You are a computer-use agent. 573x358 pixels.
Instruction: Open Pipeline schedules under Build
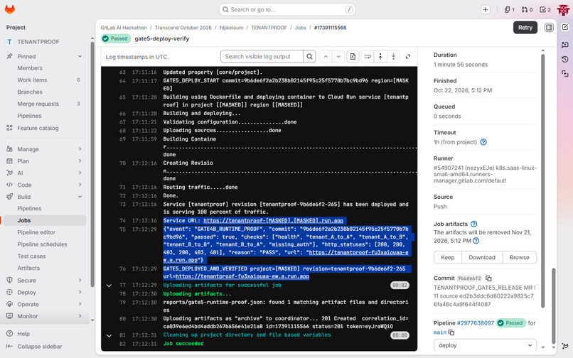[x=45, y=244]
